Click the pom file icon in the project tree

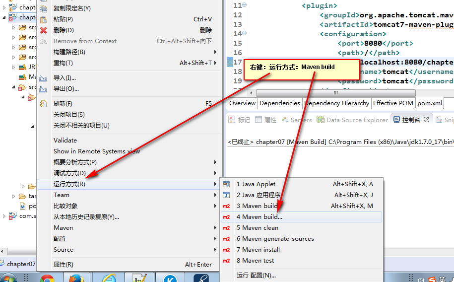tap(22, 206)
